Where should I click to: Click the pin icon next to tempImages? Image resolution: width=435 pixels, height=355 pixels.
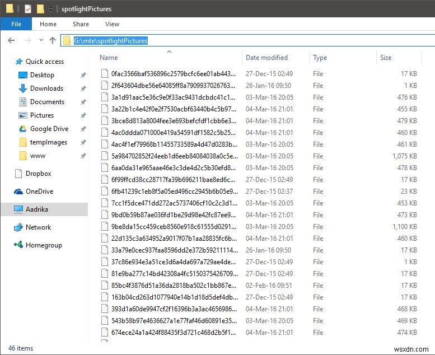(83, 142)
